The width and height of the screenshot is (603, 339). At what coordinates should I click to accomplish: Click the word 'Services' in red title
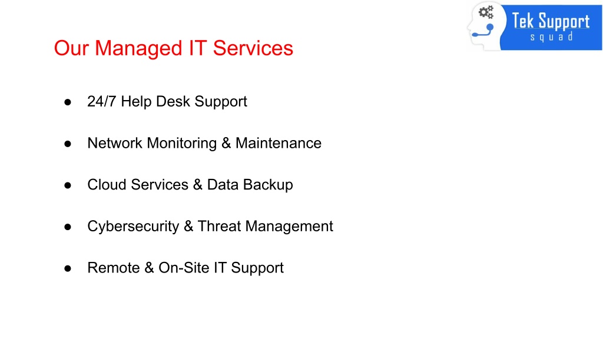pyautogui.click(x=253, y=48)
